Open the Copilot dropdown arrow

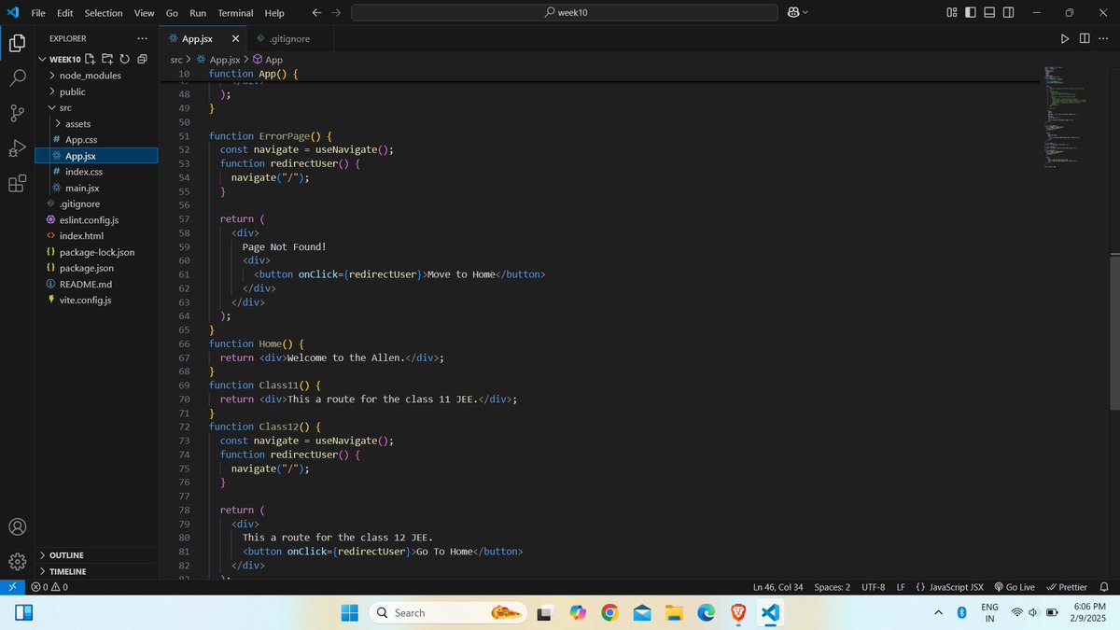[x=805, y=12]
